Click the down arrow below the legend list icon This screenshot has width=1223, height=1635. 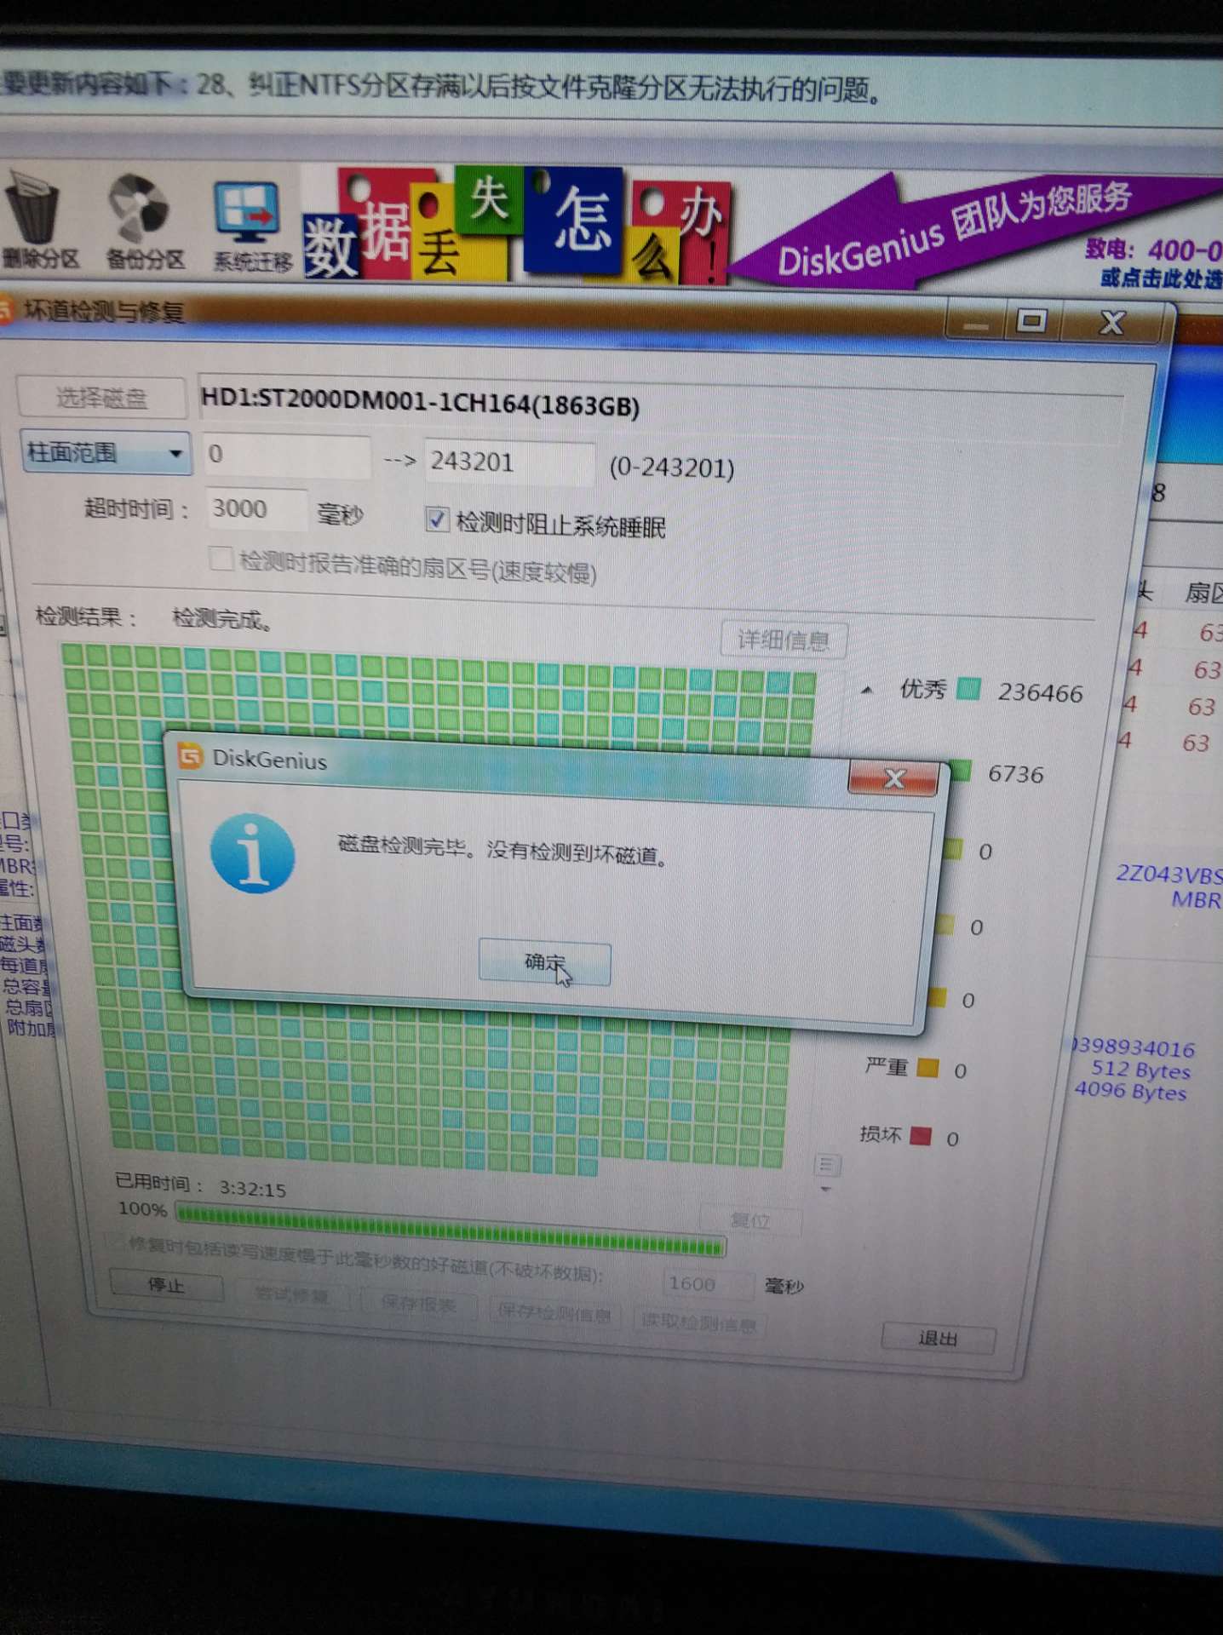point(825,1189)
